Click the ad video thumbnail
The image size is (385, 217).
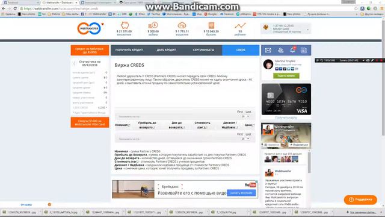tap(134, 189)
